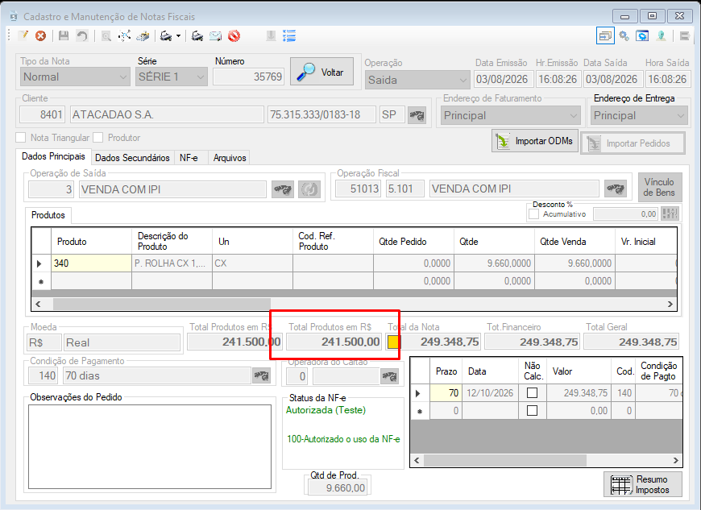This screenshot has width=701, height=510.
Task: Click the discount calculator icon beside 0,00
Action: pos(670,214)
